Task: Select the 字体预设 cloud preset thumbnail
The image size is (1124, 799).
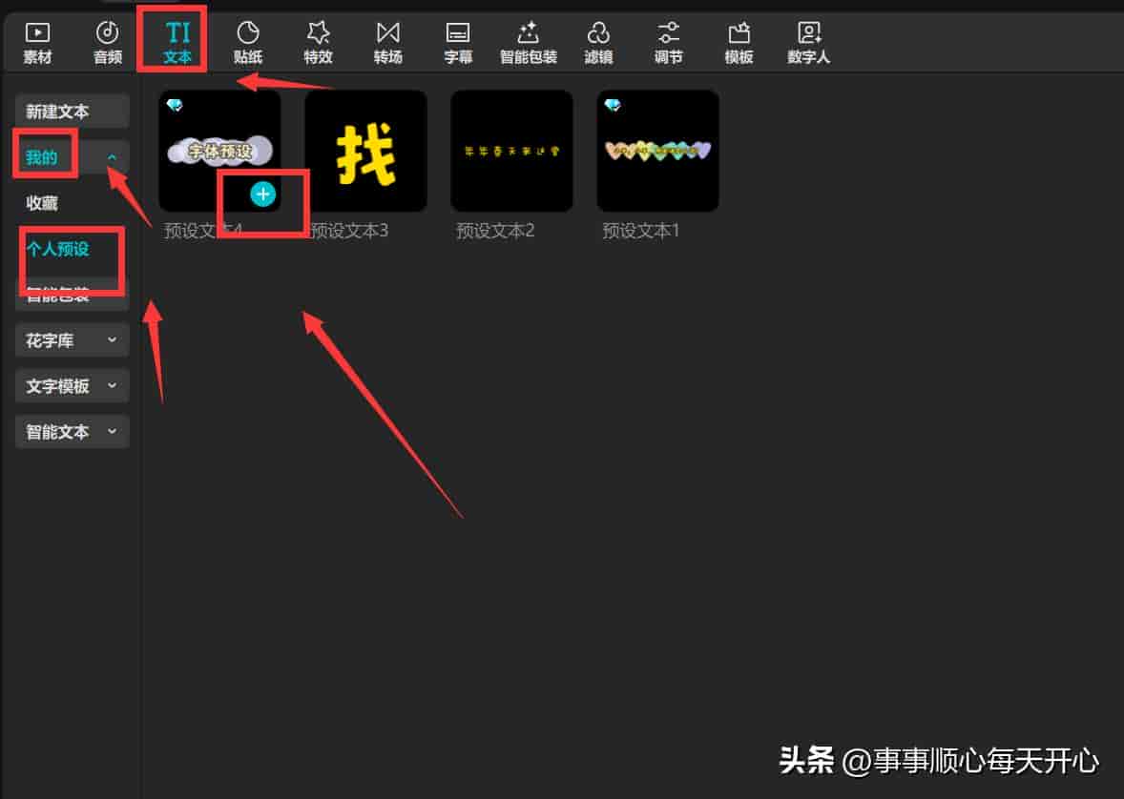Action: (x=219, y=151)
